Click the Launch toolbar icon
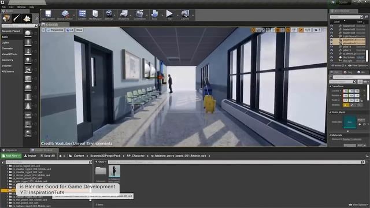 pos(185,14)
